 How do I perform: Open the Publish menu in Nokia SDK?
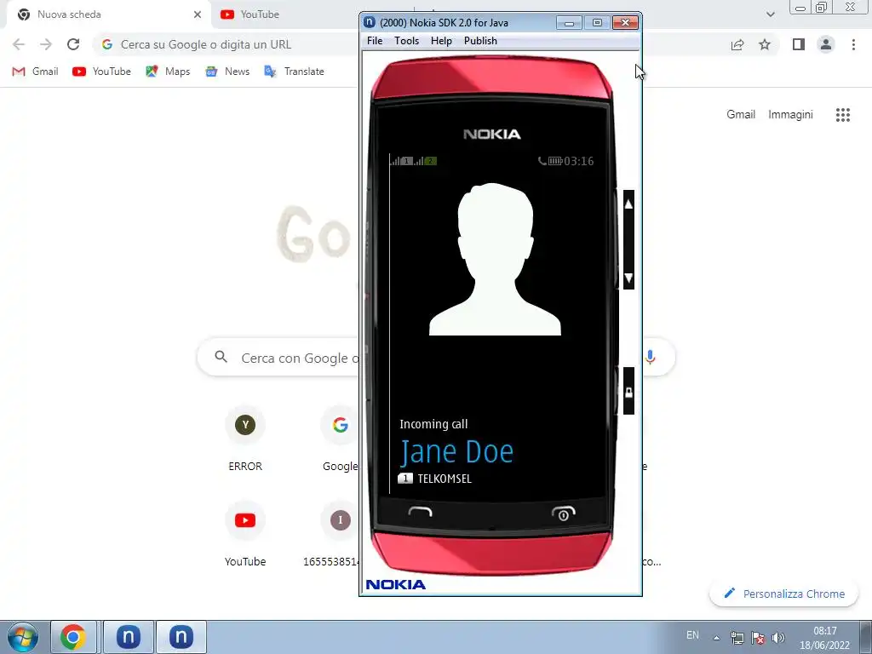click(480, 41)
